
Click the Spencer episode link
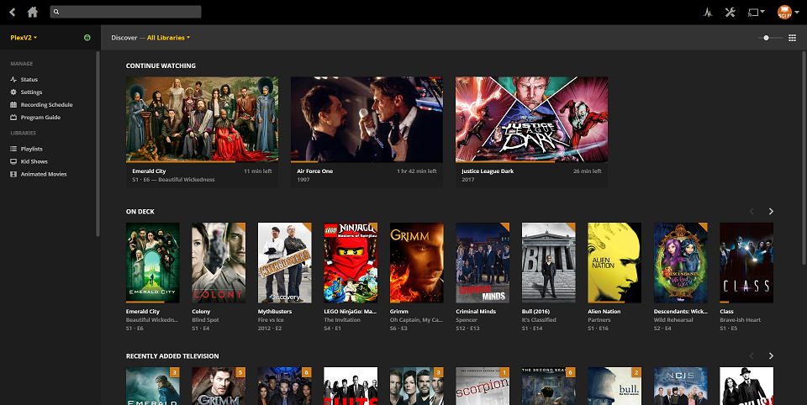point(467,319)
